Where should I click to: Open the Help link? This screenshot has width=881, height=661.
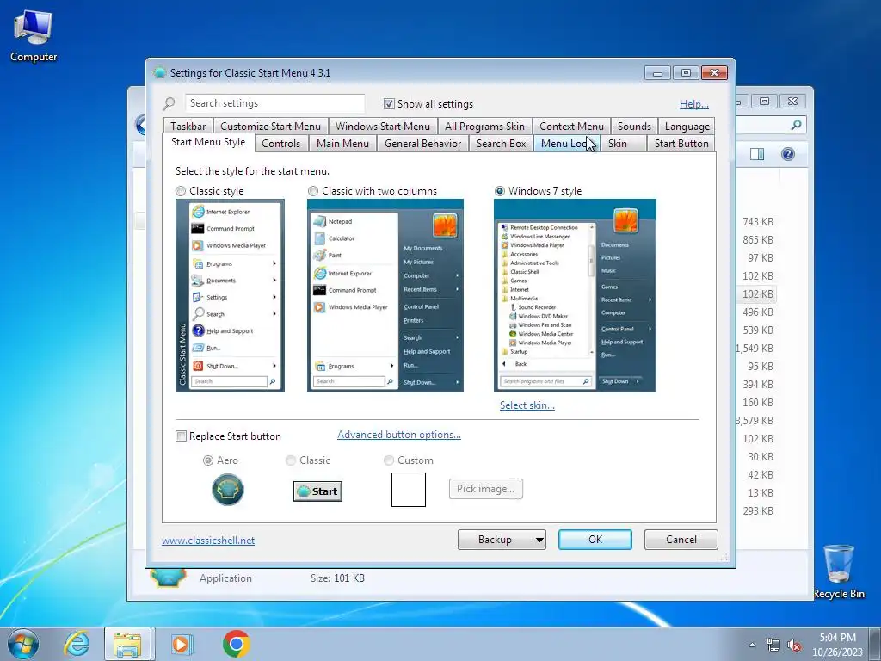[x=694, y=104]
